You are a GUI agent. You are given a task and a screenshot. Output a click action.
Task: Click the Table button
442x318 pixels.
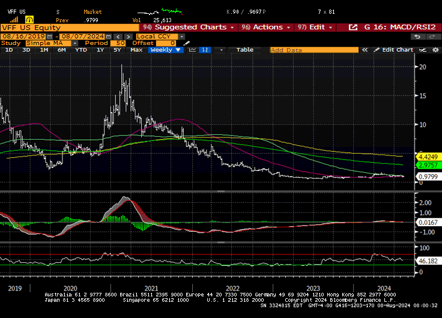pos(244,50)
